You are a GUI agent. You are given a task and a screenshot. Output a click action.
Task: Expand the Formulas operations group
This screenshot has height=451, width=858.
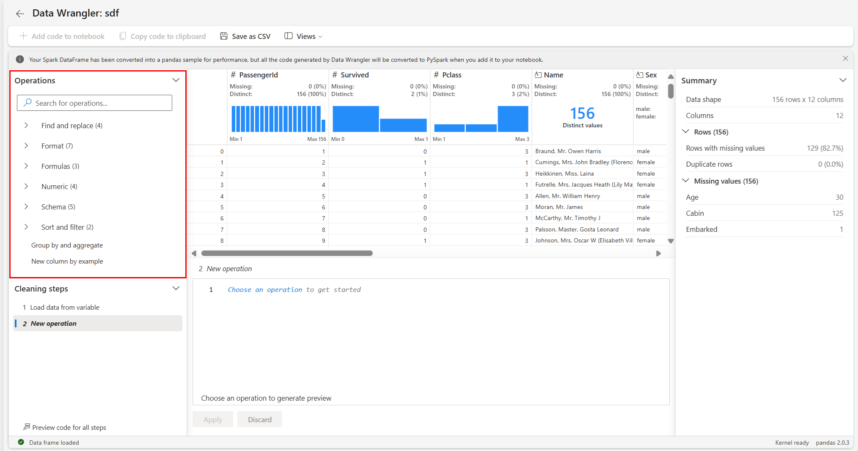26,166
